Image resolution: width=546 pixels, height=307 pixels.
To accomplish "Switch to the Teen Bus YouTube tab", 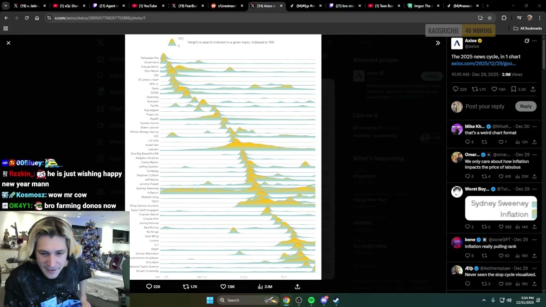I will 383,6.
